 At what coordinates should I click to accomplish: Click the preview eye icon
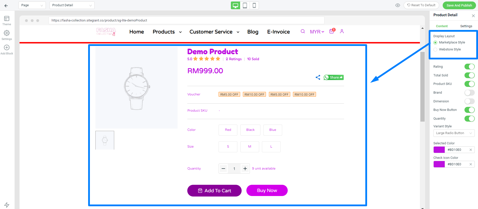[398, 5]
